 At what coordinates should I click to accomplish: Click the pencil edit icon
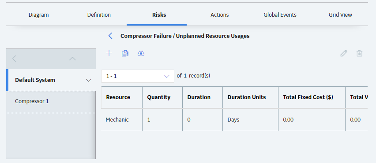(344, 53)
